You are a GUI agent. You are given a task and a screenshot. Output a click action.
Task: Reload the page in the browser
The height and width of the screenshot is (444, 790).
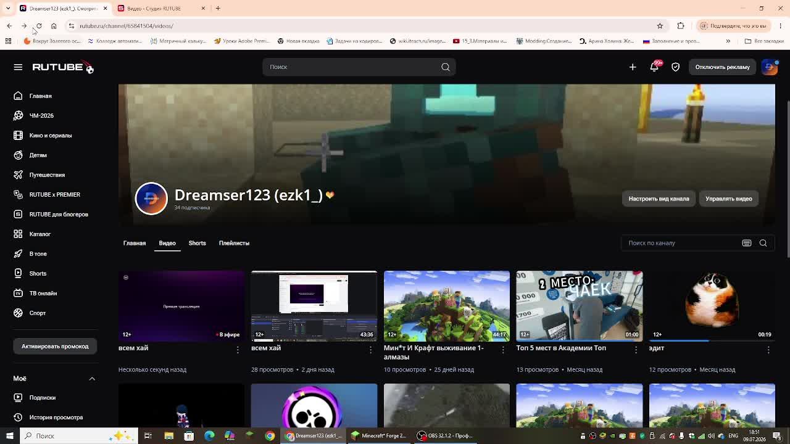pyautogui.click(x=39, y=26)
